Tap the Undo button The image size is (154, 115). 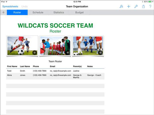[x=25, y=6]
